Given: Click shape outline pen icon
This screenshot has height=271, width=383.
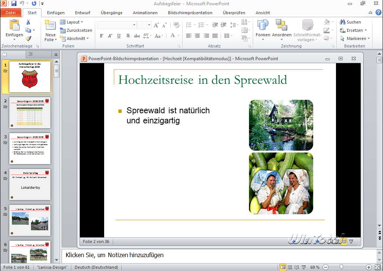Looking at the screenshot, I should [327, 30].
